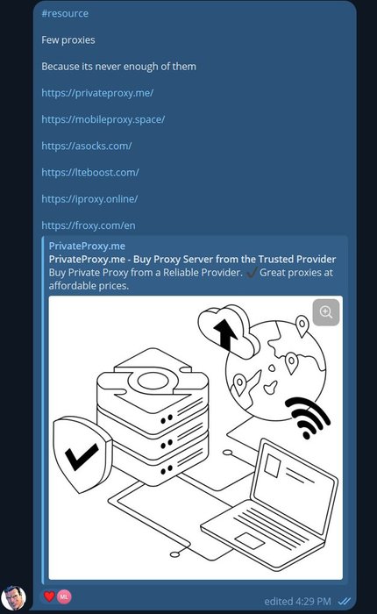This screenshot has height=614, width=377.
Task: Open the #resource hashtag
Action: pos(65,13)
